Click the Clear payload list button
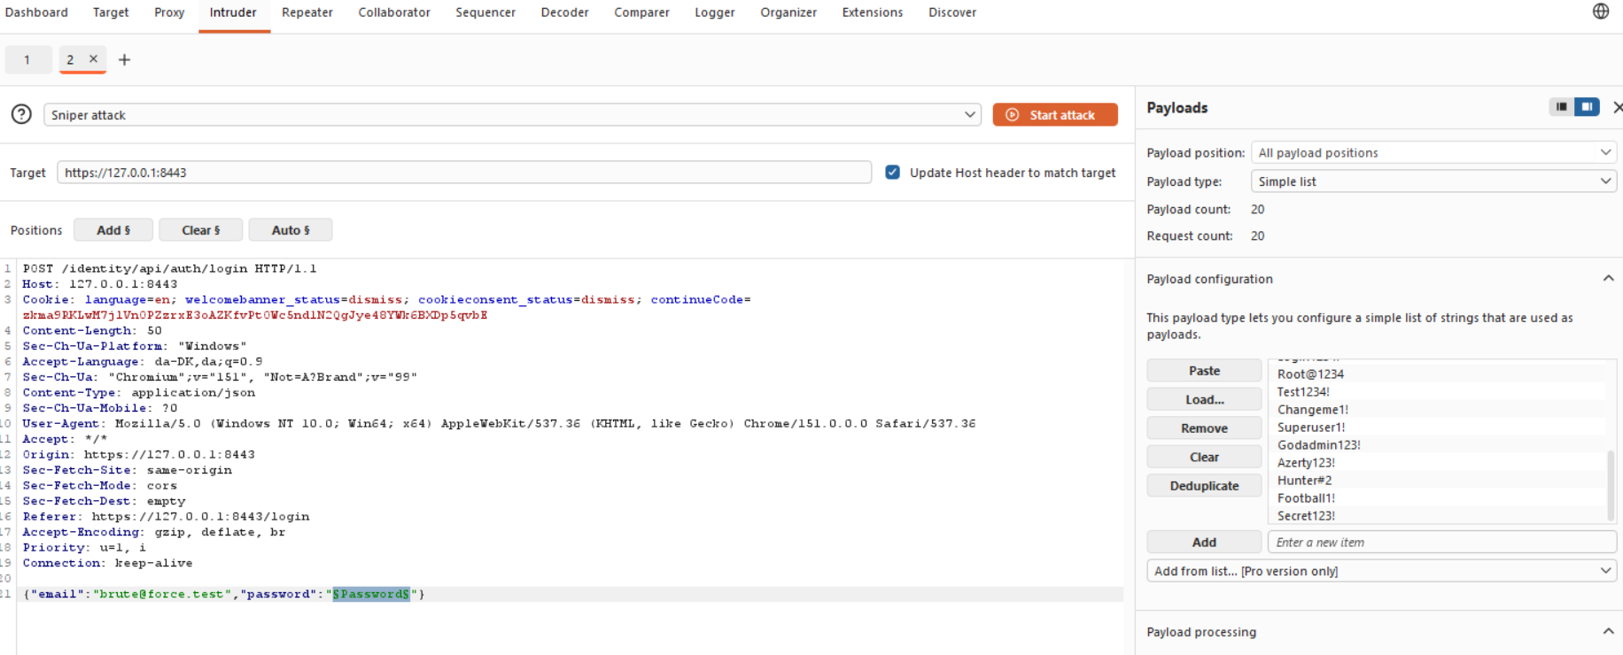The image size is (1623, 655). pos(1204,457)
